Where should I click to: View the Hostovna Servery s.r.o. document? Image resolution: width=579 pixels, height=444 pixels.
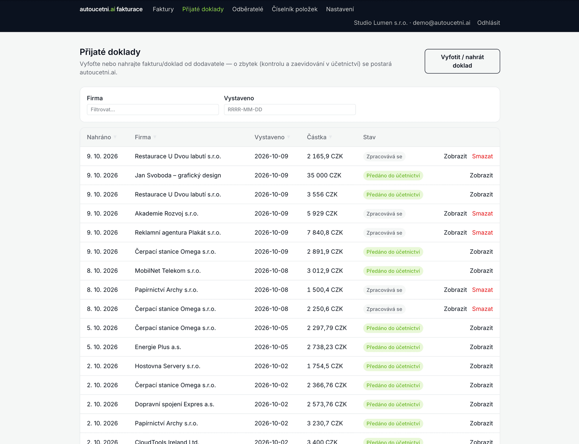click(x=481, y=366)
